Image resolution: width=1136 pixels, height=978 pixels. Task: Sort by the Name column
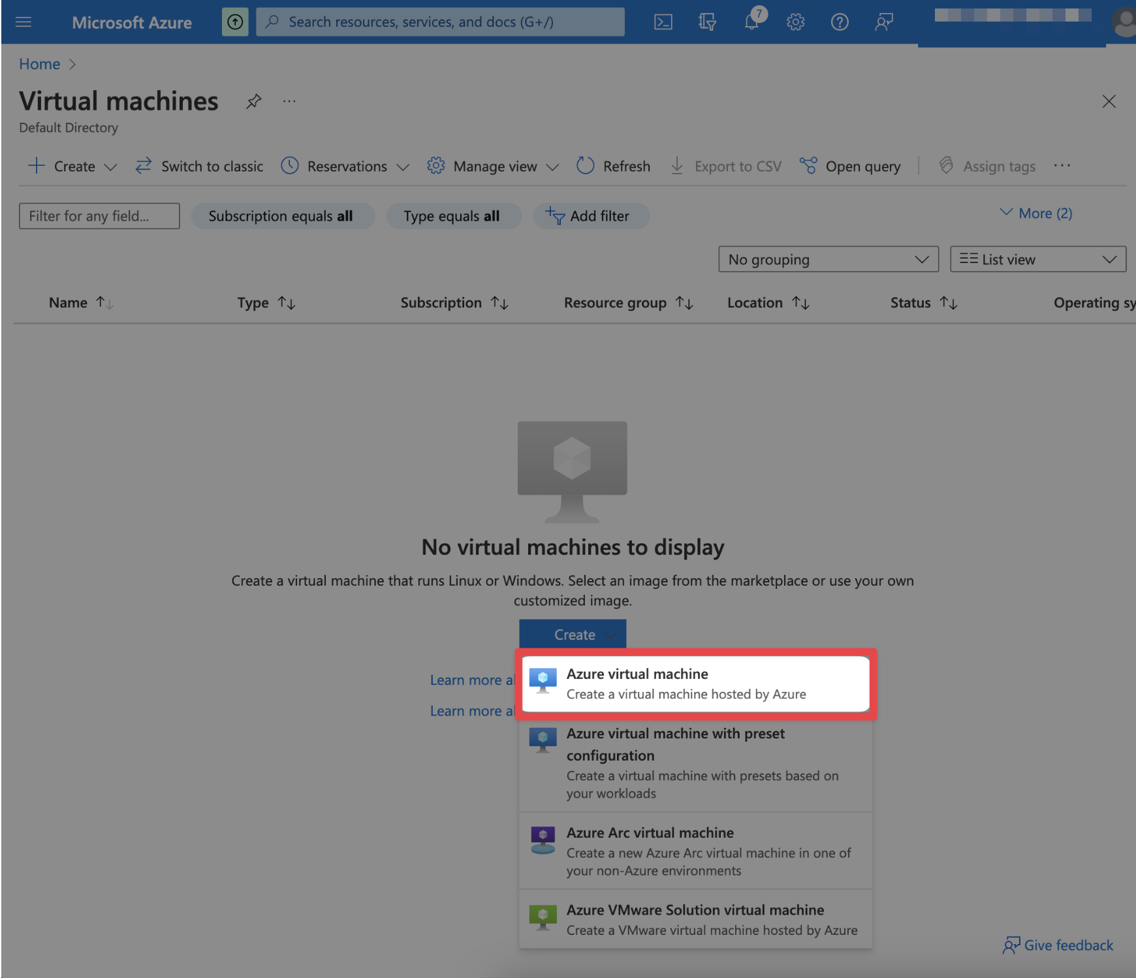point(81,303)
